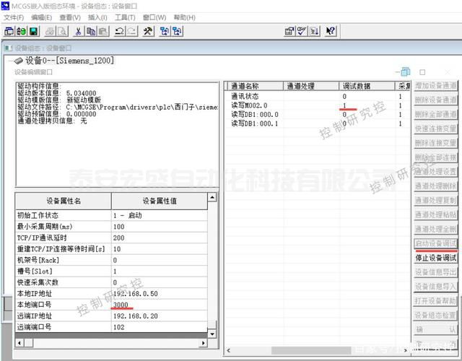The image size is (462, 361).
Task: Open the 窗口(W) menu
Action: click(154, 17)
